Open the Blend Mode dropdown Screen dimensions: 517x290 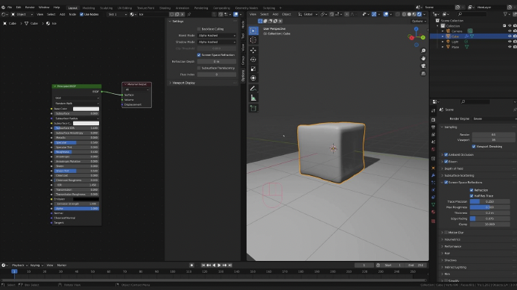[217, 35]
